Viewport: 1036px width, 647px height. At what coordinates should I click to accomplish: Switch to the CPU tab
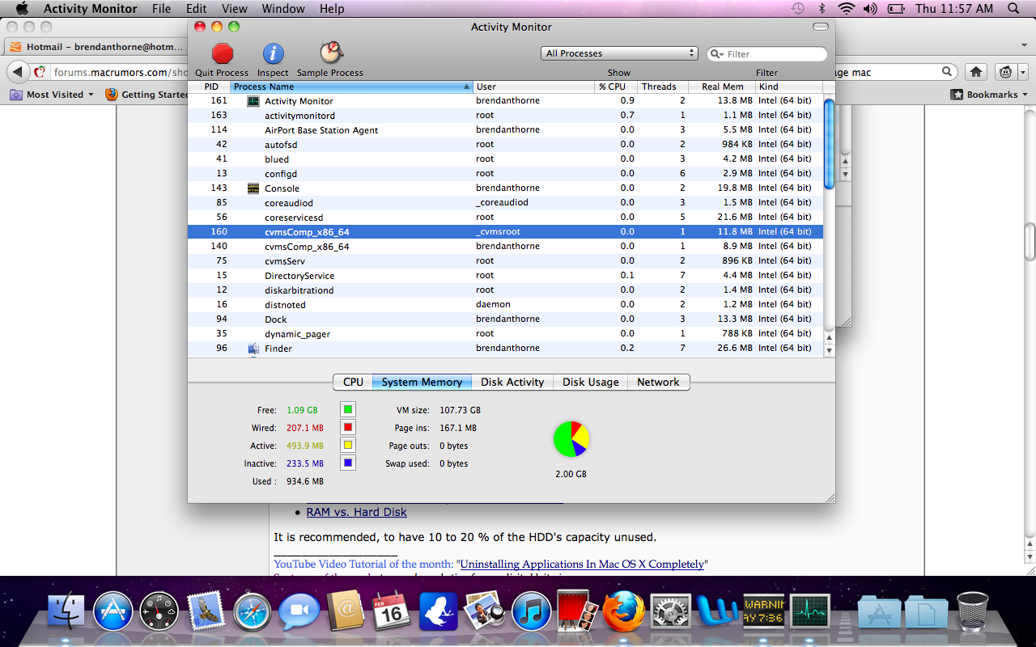[353, 382]
